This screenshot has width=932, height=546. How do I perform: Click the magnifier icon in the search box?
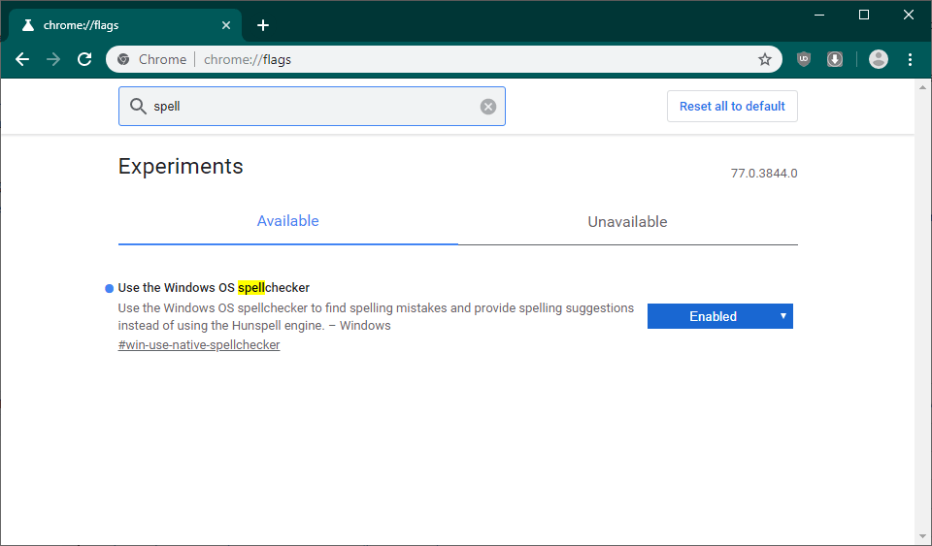coord(138,107)
